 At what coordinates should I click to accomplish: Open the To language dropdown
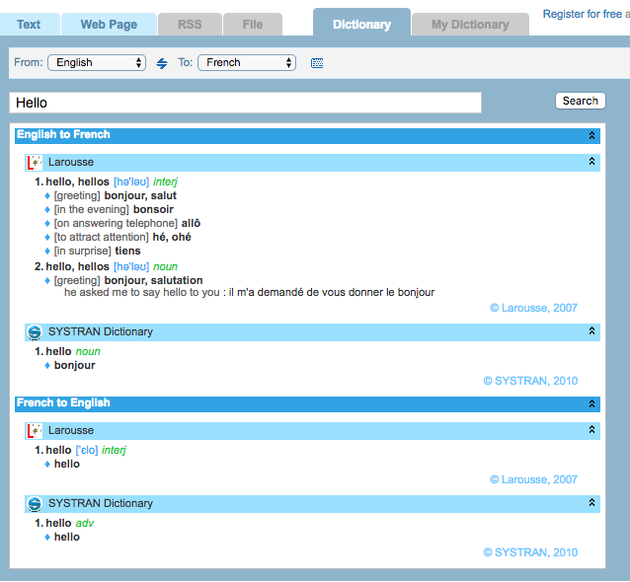point(247,62)
